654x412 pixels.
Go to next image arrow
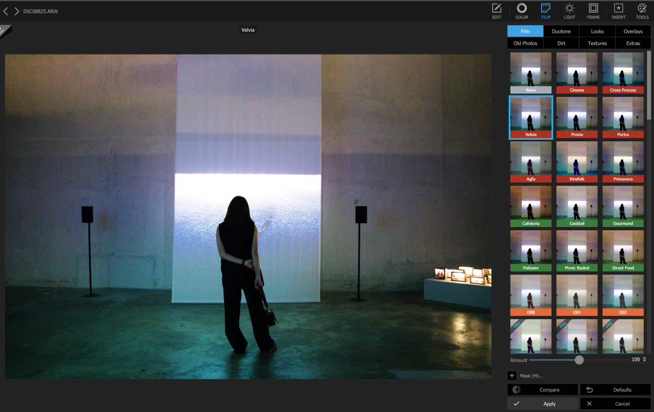(16, 11)
